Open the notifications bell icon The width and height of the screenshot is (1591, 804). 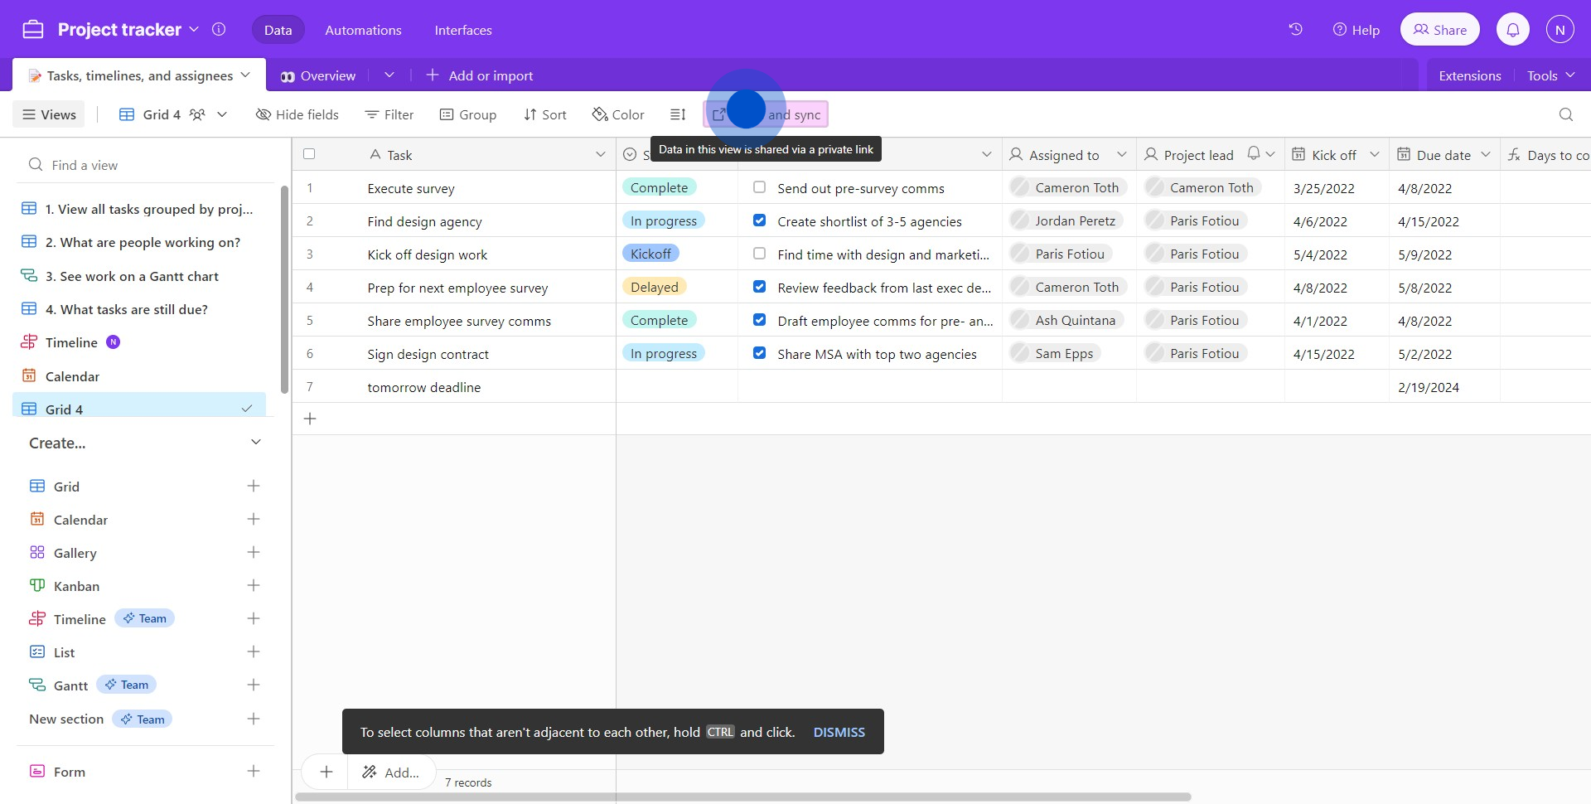(1512, 30)
